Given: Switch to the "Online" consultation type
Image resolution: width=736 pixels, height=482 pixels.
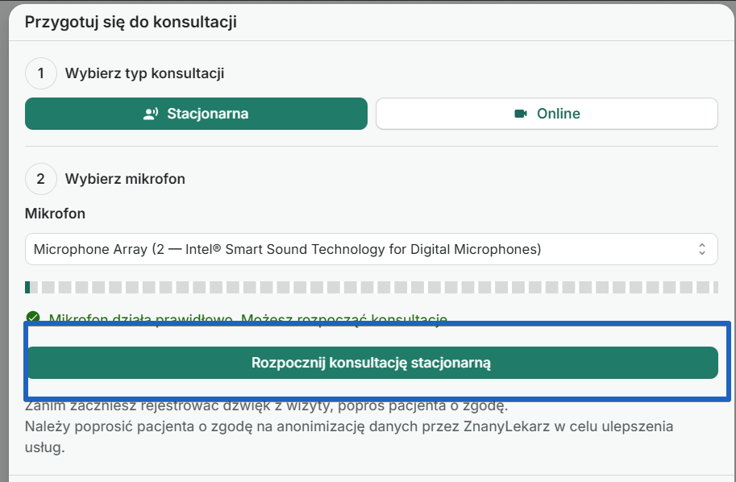Looking at the screenshot, I should [547, 113].
